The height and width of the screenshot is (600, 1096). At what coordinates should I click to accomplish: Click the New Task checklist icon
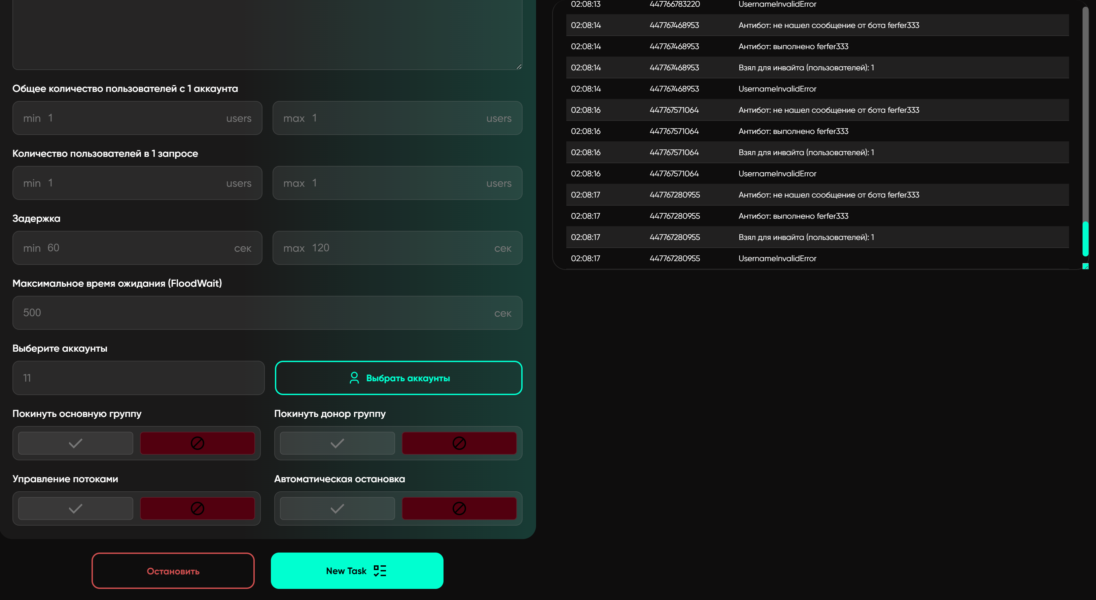click(x=380, y=571)
